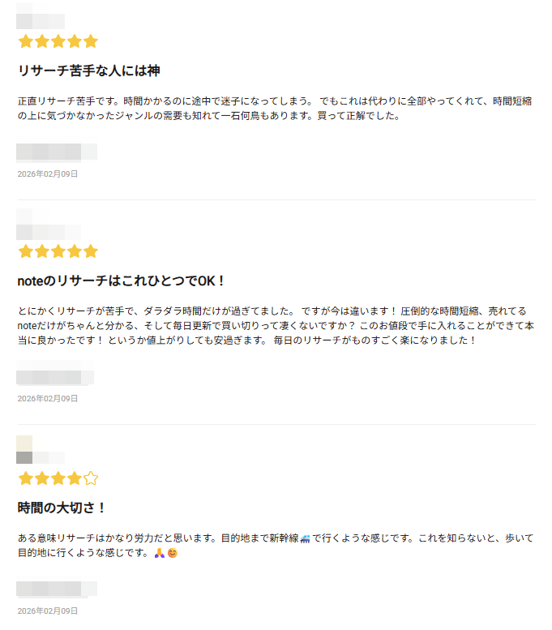This screenshot has height=630, width=552.
Task: Click the shinkansen train emoji
Action: (x=305, y=538)
